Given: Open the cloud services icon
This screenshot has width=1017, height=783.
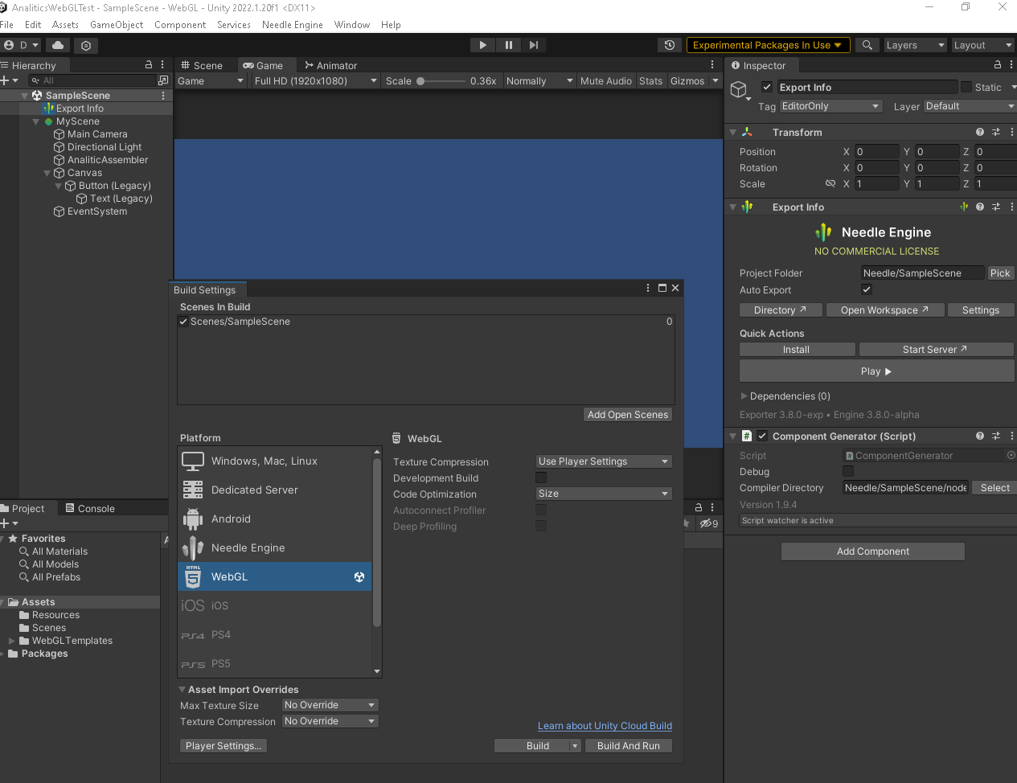Looking at the screenshot, I should coord(58,45).
